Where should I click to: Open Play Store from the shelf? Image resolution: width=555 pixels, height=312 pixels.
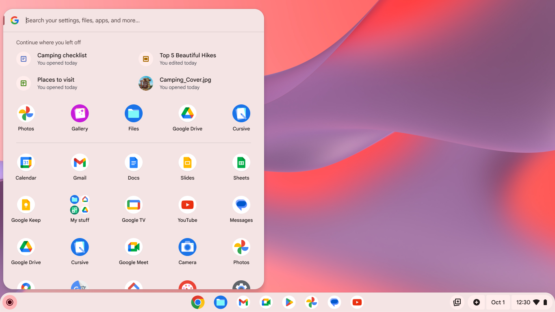(289, 302)
